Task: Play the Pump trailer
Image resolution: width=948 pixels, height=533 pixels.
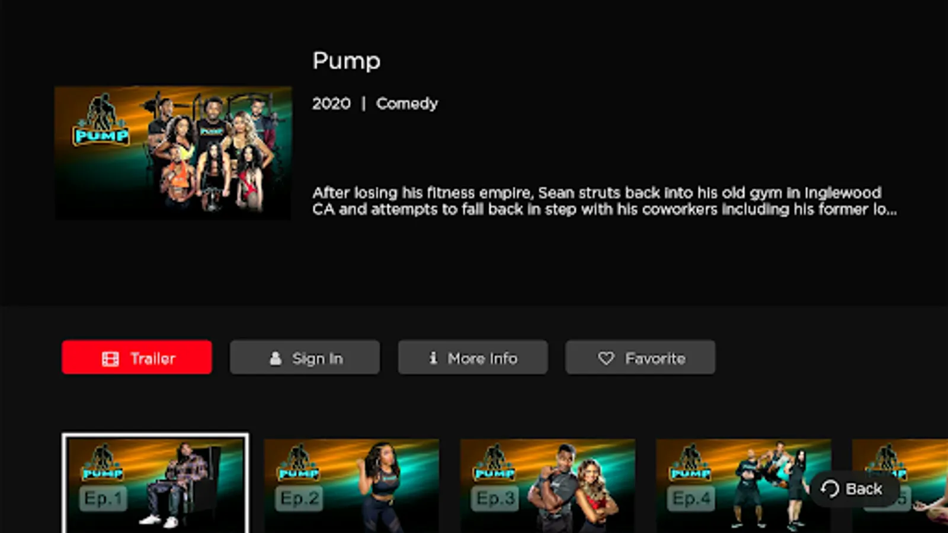Action: [x=137, y=357]
